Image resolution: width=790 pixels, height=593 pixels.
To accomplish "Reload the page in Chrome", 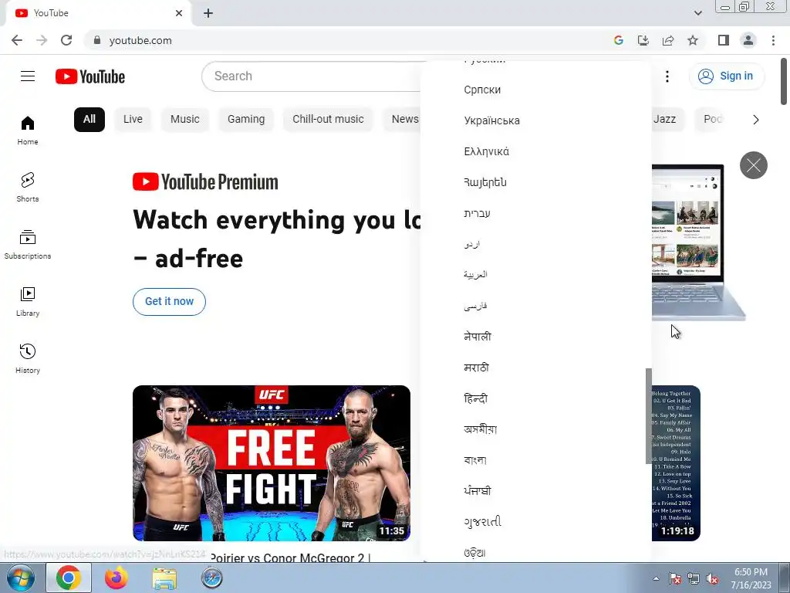I will pos(66,40).
